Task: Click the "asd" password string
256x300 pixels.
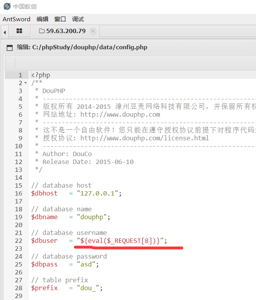Action: pyautogui.click(x=86, y=264)
